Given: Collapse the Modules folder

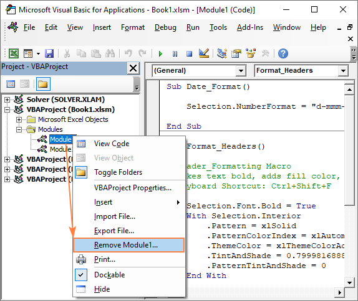Looking at the screenshot, I should pyautogui.click(x=19, y=129).
